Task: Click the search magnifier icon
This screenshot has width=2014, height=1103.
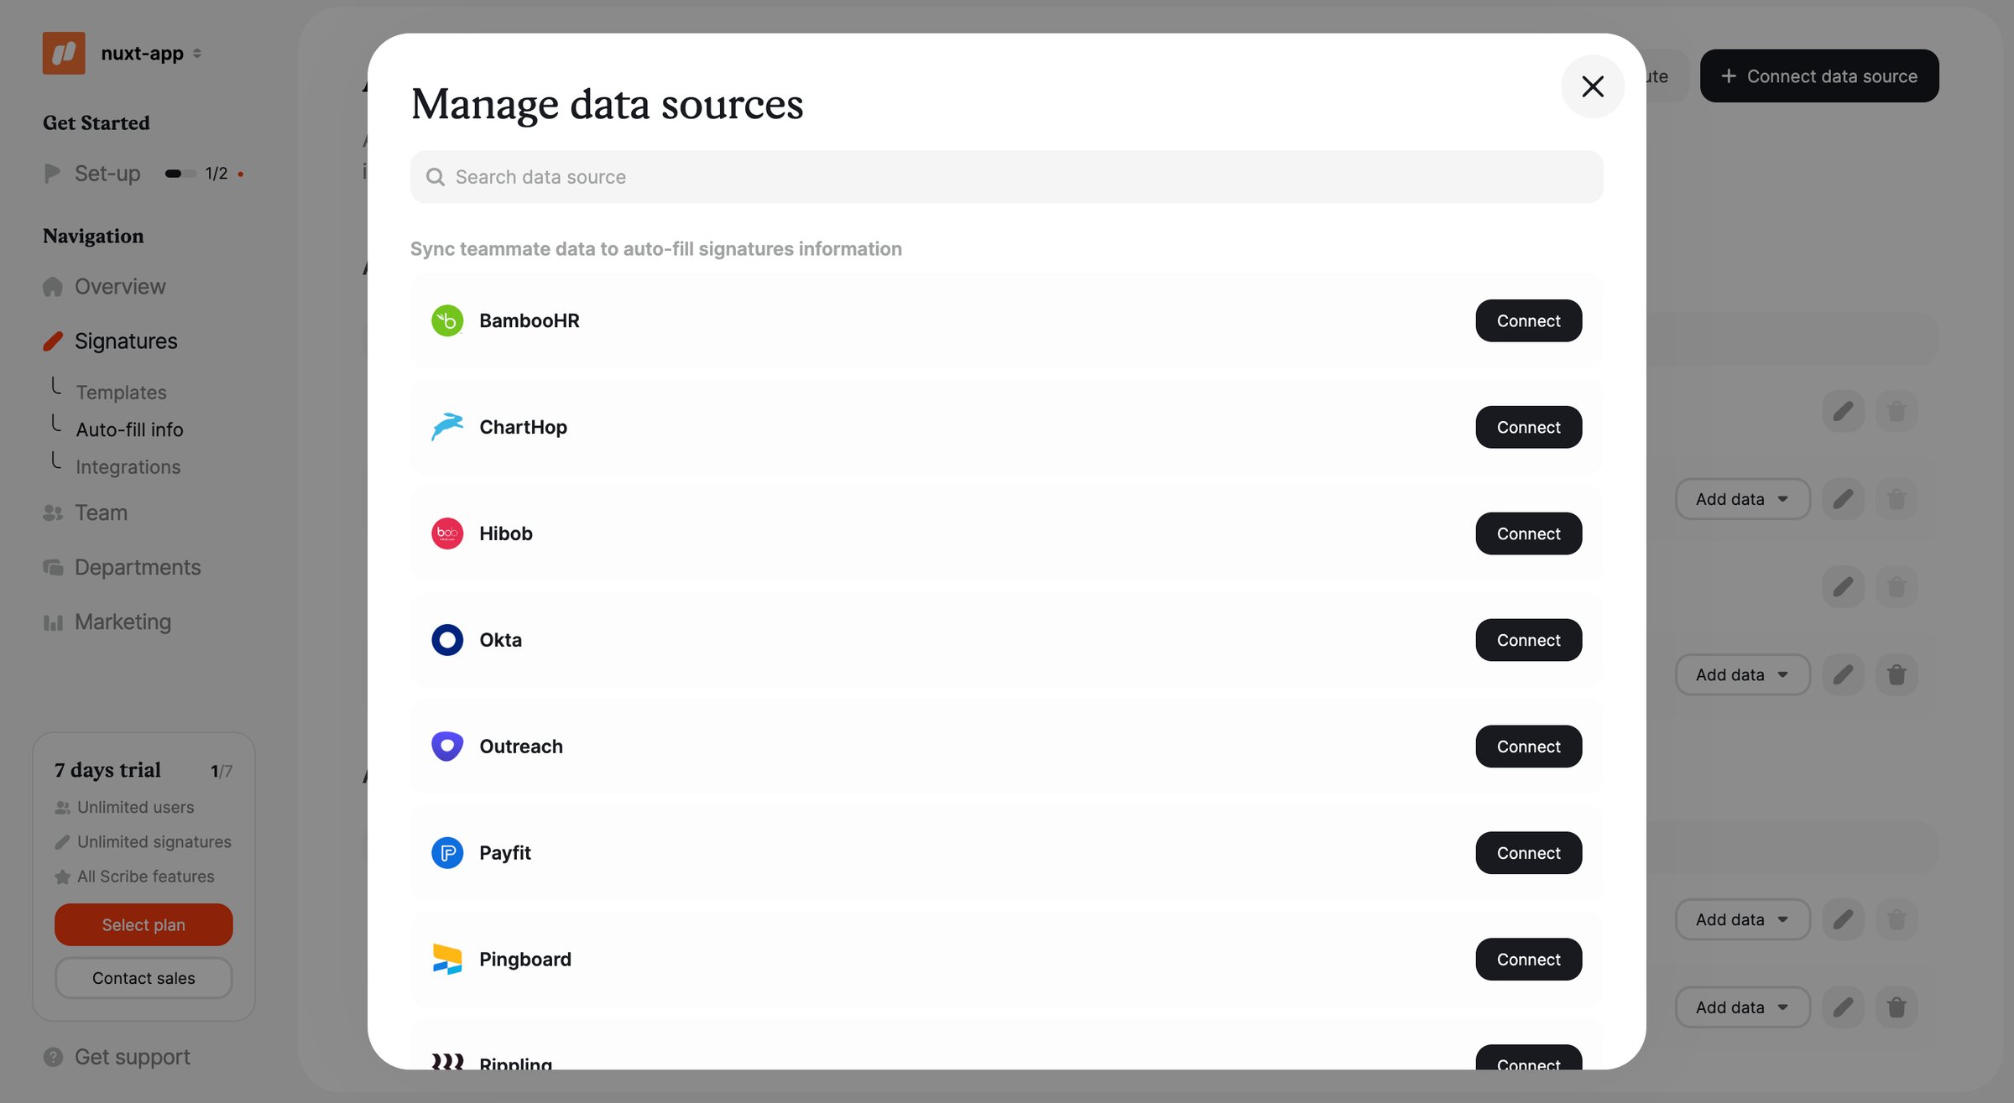Action: tap(435, 177)
